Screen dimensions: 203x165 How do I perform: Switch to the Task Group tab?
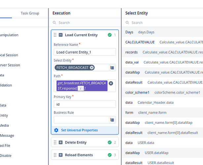pos(30,13)
